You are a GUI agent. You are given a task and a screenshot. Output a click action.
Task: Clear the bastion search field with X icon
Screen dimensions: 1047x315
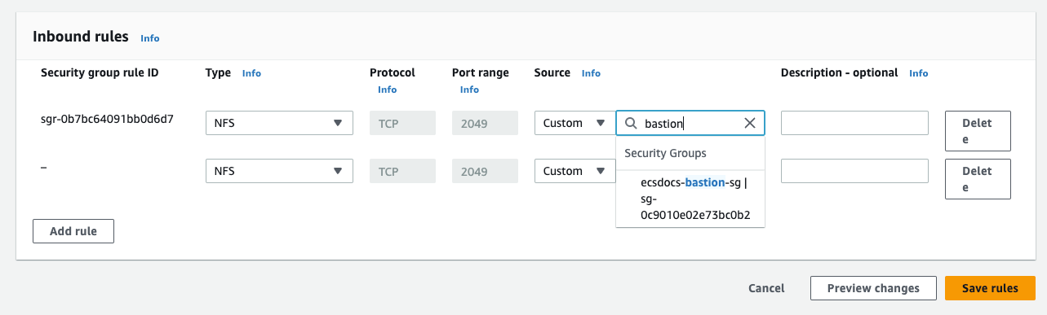750,123
